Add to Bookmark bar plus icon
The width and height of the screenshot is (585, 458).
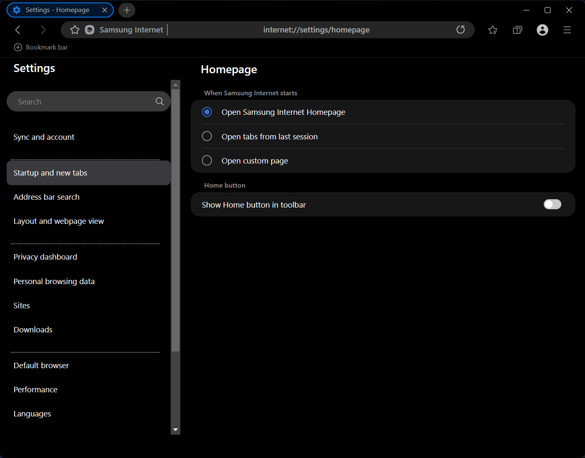click(18, 47)
